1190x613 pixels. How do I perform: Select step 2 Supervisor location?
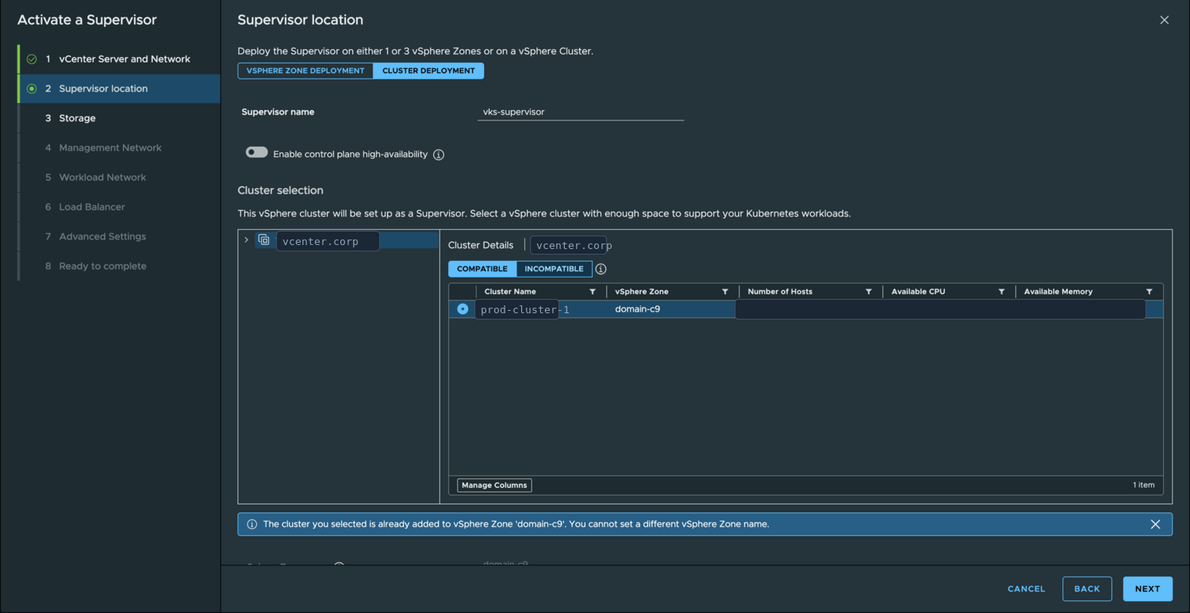[119, 89]
